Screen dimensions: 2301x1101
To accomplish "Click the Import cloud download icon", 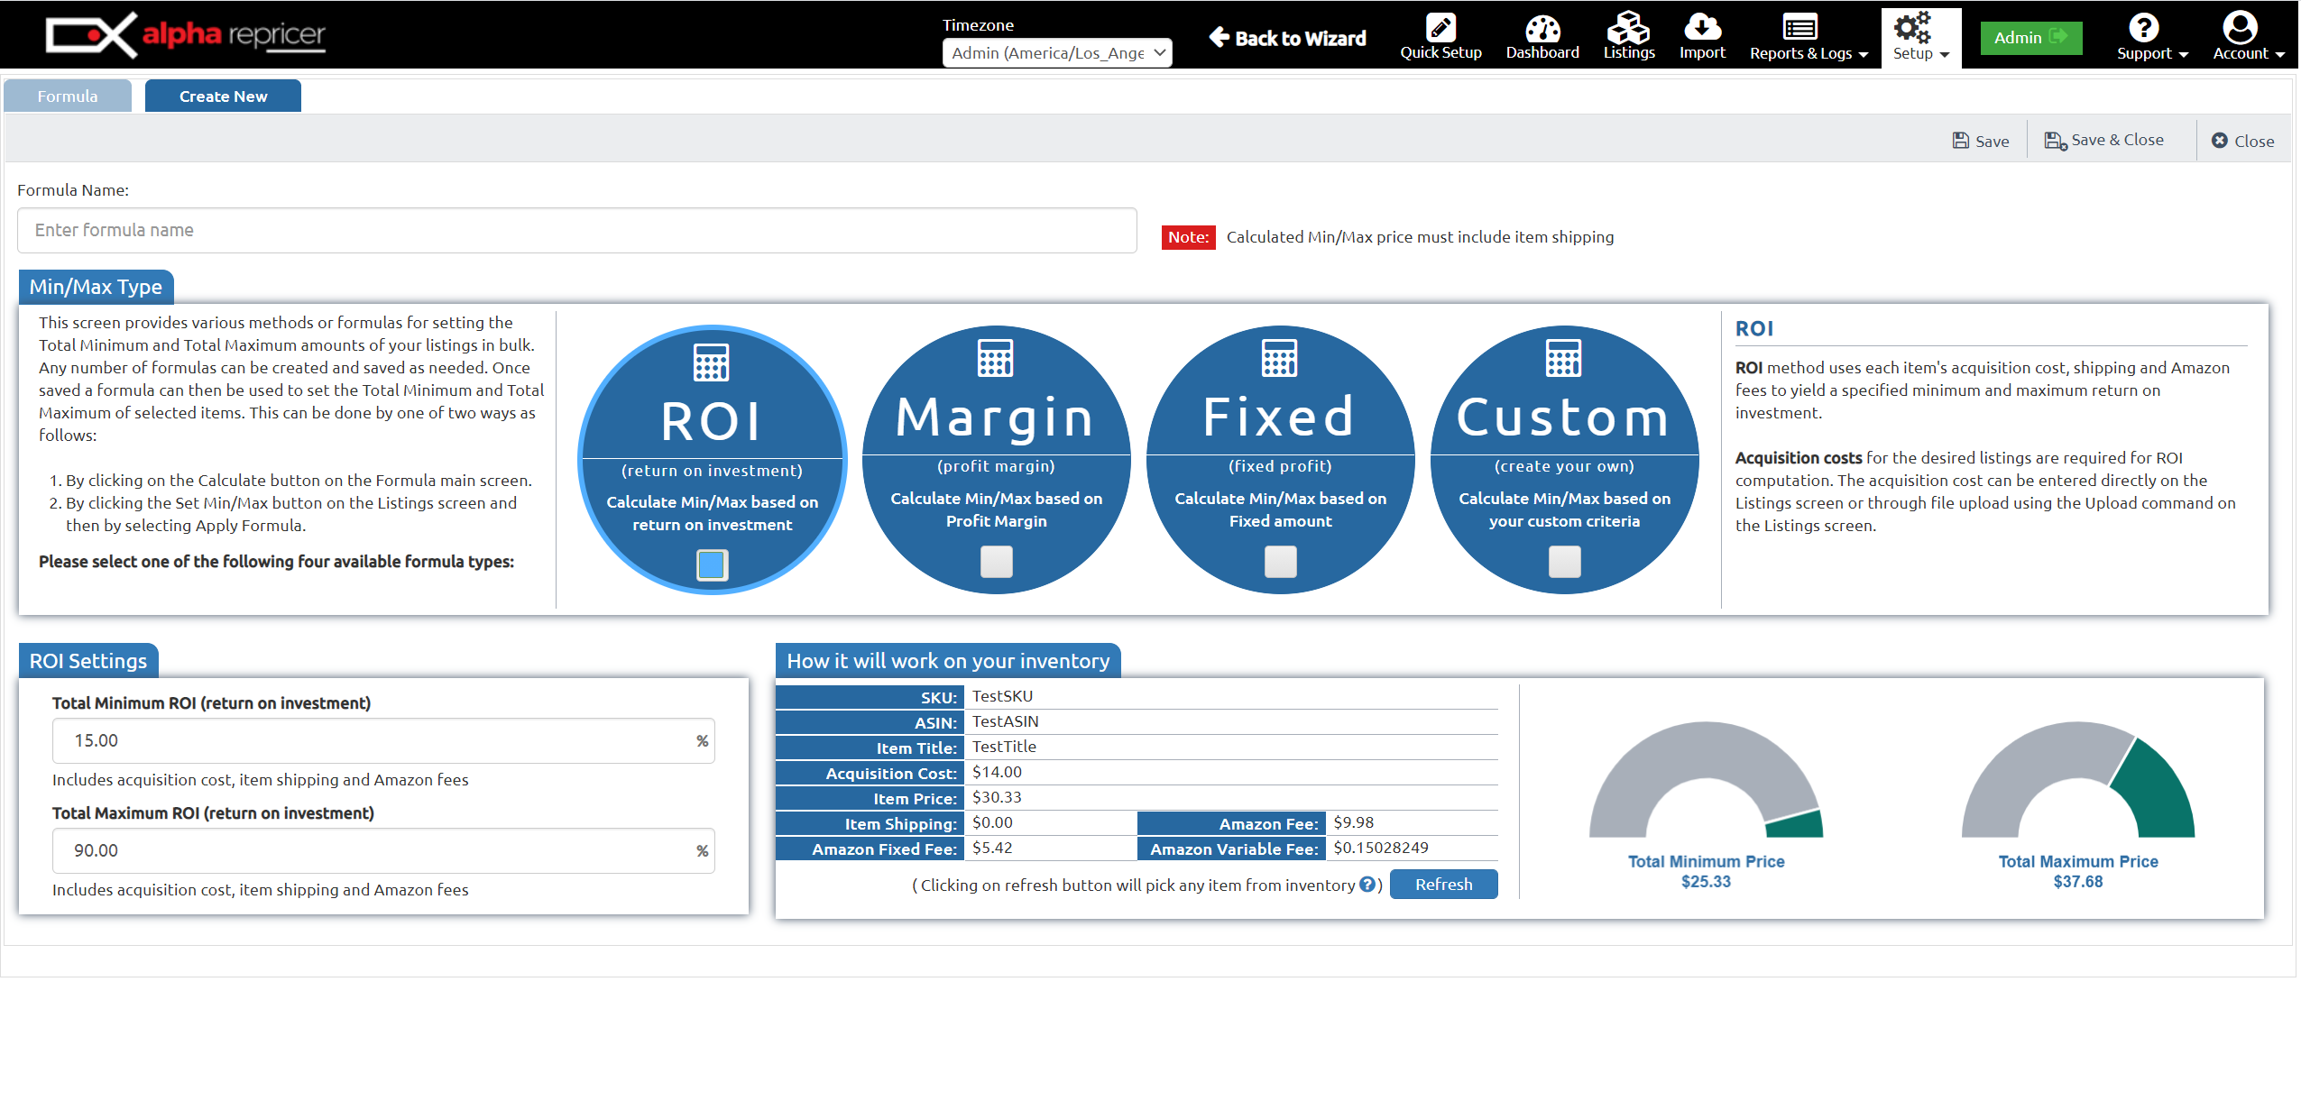I will click(x=1701, y=28).
